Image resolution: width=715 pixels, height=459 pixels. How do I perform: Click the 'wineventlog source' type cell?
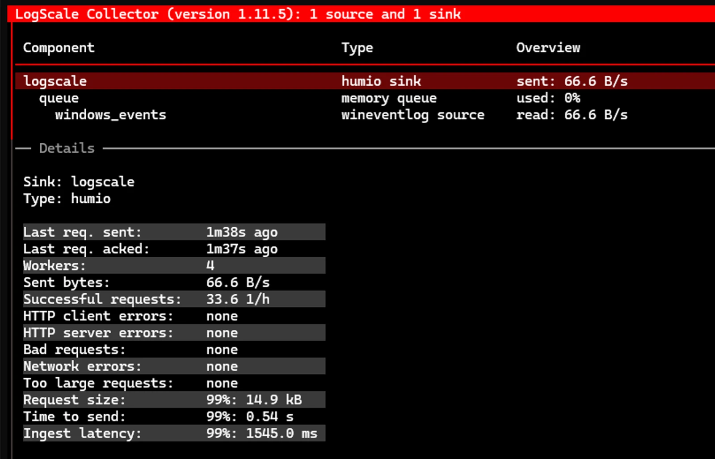[413, 115]
